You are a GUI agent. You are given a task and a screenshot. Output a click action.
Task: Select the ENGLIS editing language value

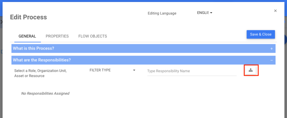[x=203, y=13]
